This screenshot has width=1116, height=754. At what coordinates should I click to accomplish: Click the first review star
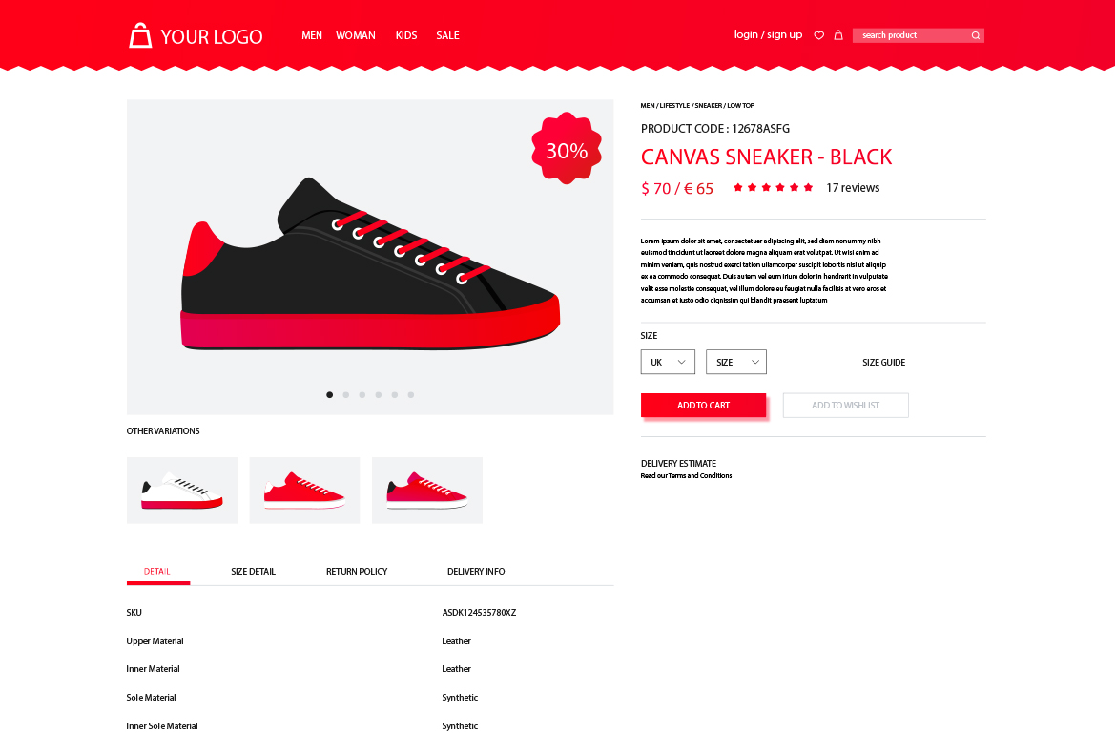coord(738,187)
